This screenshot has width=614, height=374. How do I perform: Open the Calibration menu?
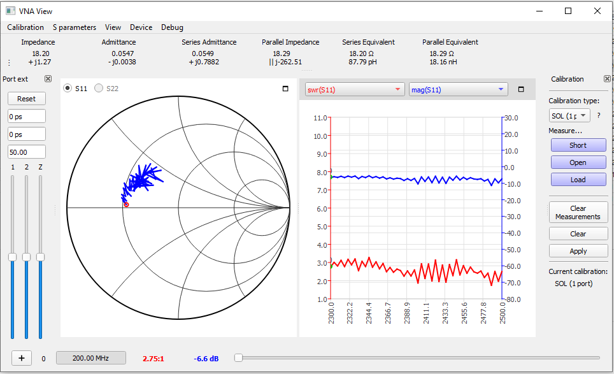click(25, 27)
